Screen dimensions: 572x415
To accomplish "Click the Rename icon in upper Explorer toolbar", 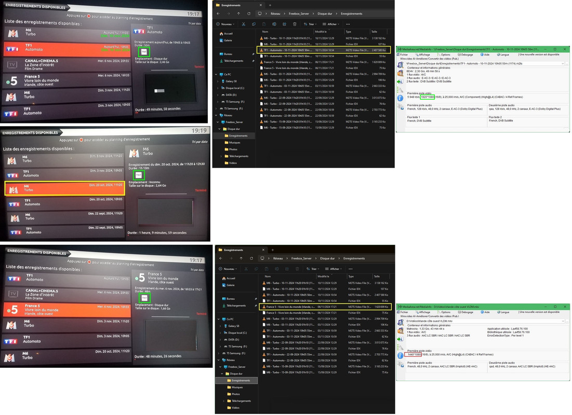I will tap(274, 24).
